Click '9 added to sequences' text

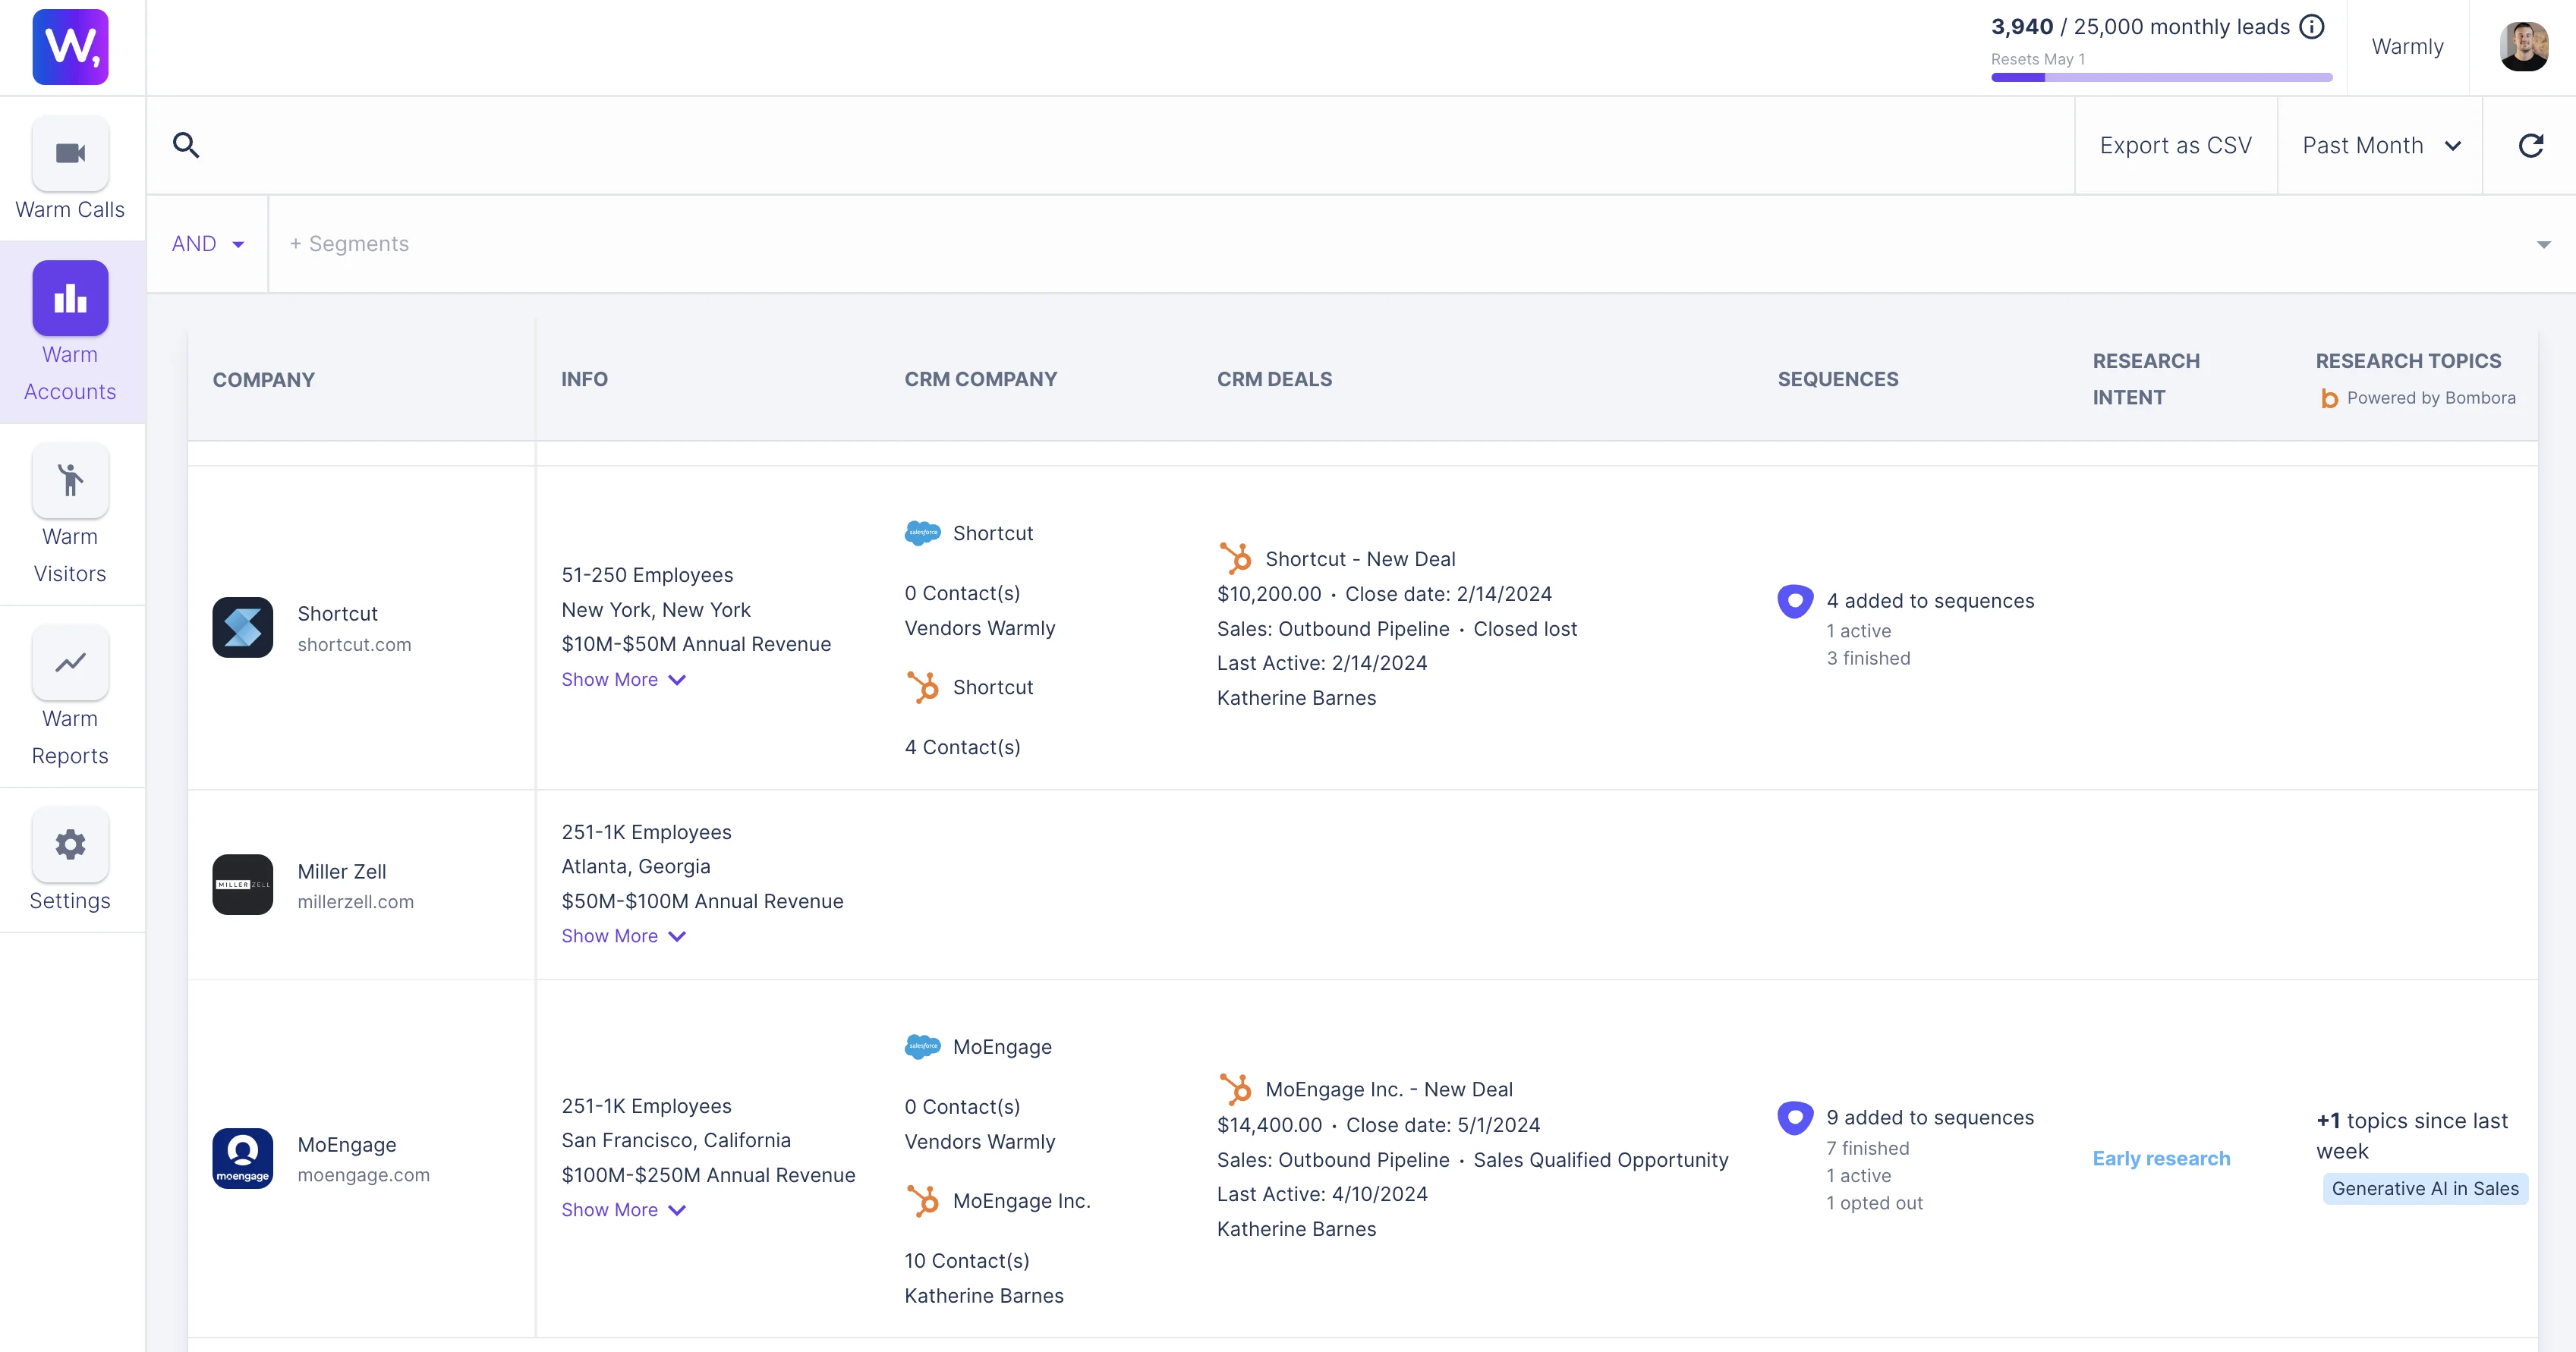1930,1117
